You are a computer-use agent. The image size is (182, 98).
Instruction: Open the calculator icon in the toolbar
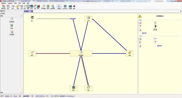[x=70, y=7]
